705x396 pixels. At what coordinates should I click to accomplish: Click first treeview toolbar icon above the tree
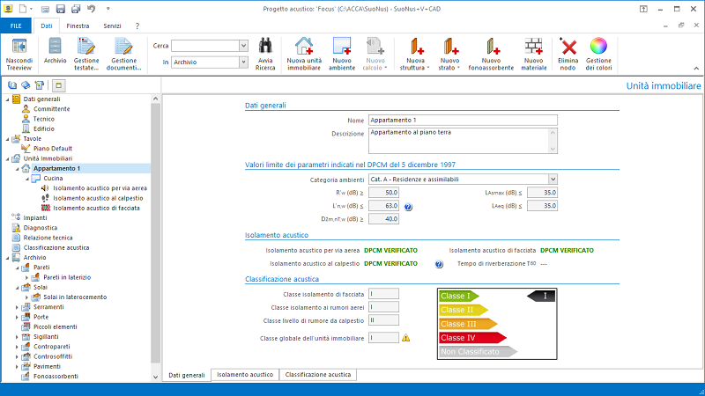(12, 85)
